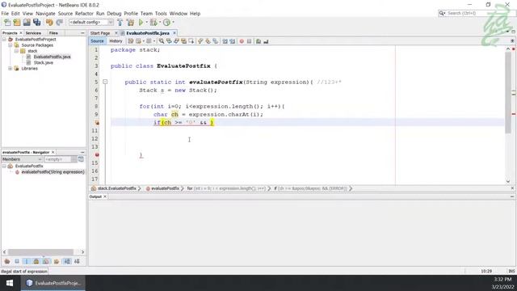Close the Output panel tab
517x291 pixels.
click(x=105, y=196)
